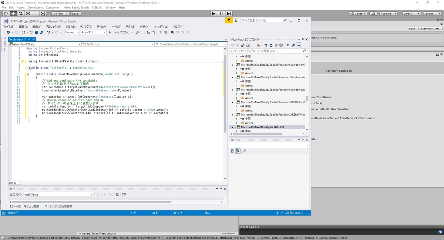Click ソース管理に追加 in status bar
This screenshot has width=444, height=240.
[x=291, y=213]
